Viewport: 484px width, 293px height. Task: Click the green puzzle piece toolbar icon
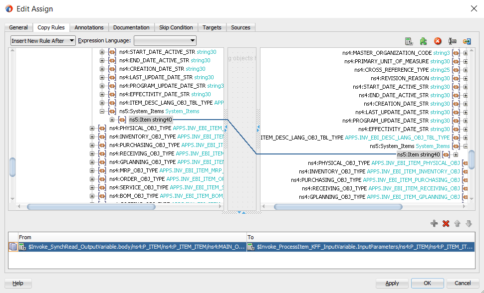[x=423, y=41]
